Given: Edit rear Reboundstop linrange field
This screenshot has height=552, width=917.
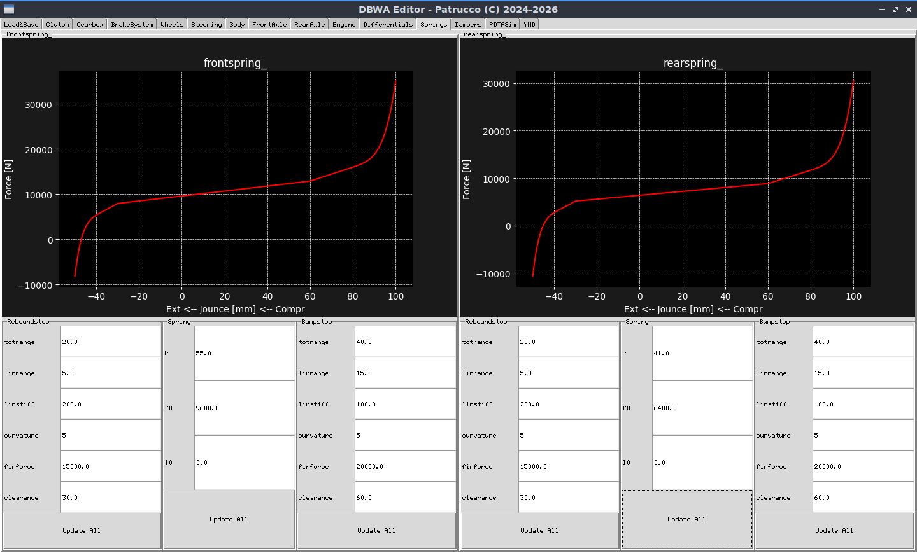Looking at the screenshot, I should [569, 373].
